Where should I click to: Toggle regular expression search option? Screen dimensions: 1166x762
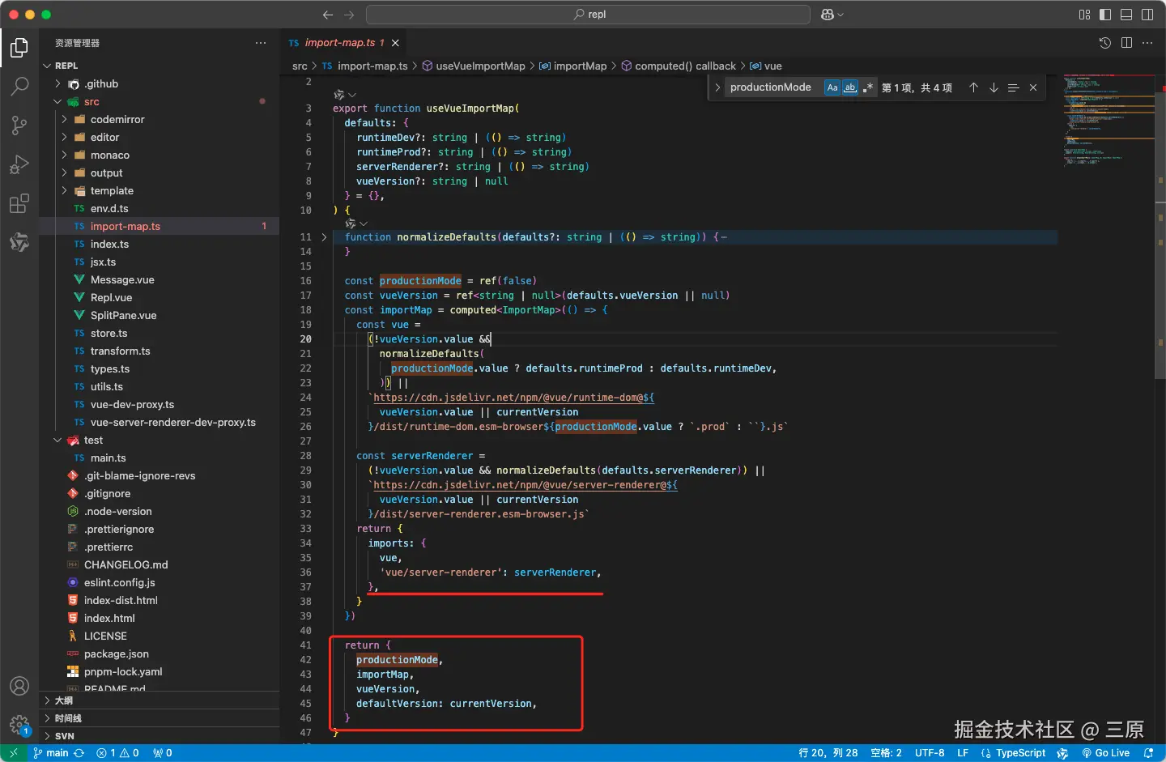[x=867, y=87]
